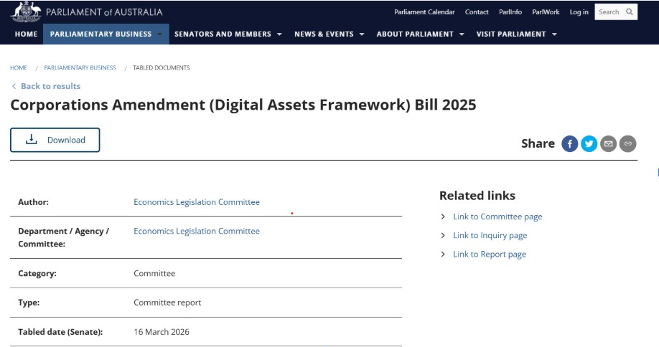Open Link to Committee page

tap(497, 217)
